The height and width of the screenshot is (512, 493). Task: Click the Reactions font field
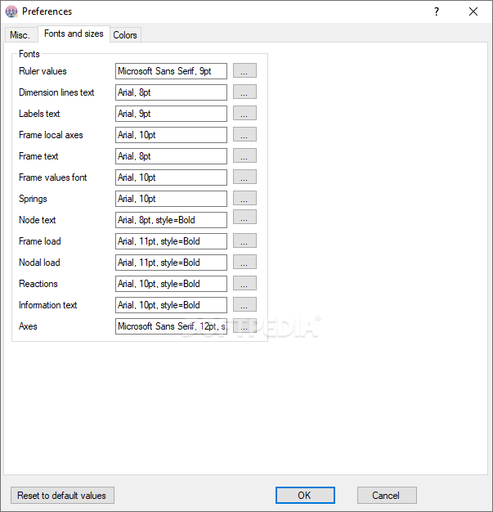pos(171,284)
